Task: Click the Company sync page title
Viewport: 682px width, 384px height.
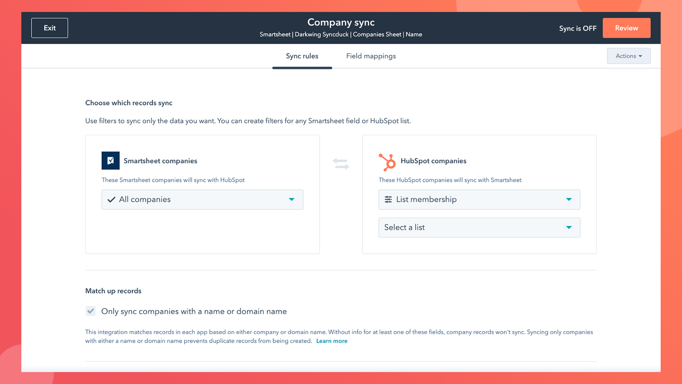Action: tap(341, 22)
